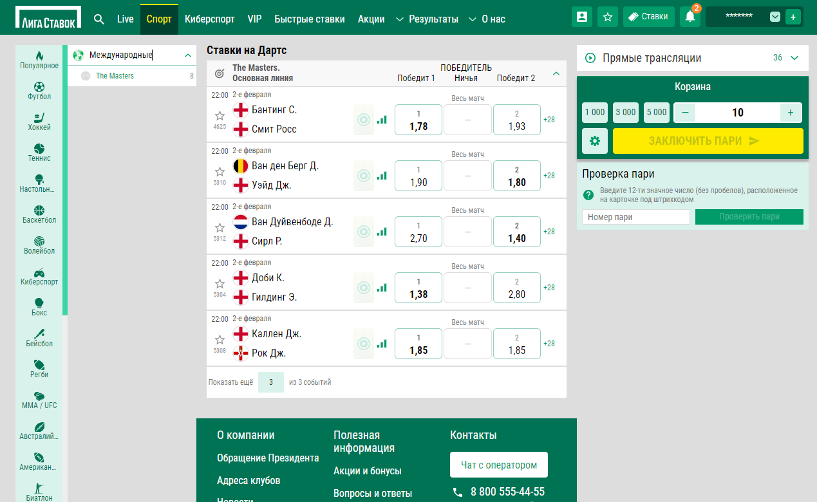The width and height of the screenshot is (817, 502).
Task: Open the Ставки button in header
Action: coord(649,17)
